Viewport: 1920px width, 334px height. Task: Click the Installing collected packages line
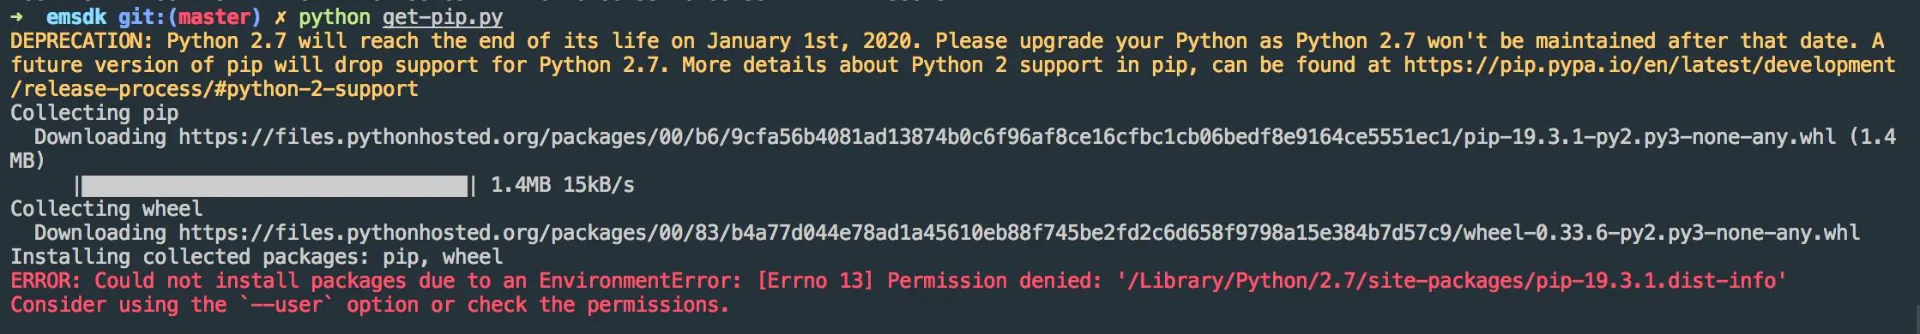tap(257, 257)
